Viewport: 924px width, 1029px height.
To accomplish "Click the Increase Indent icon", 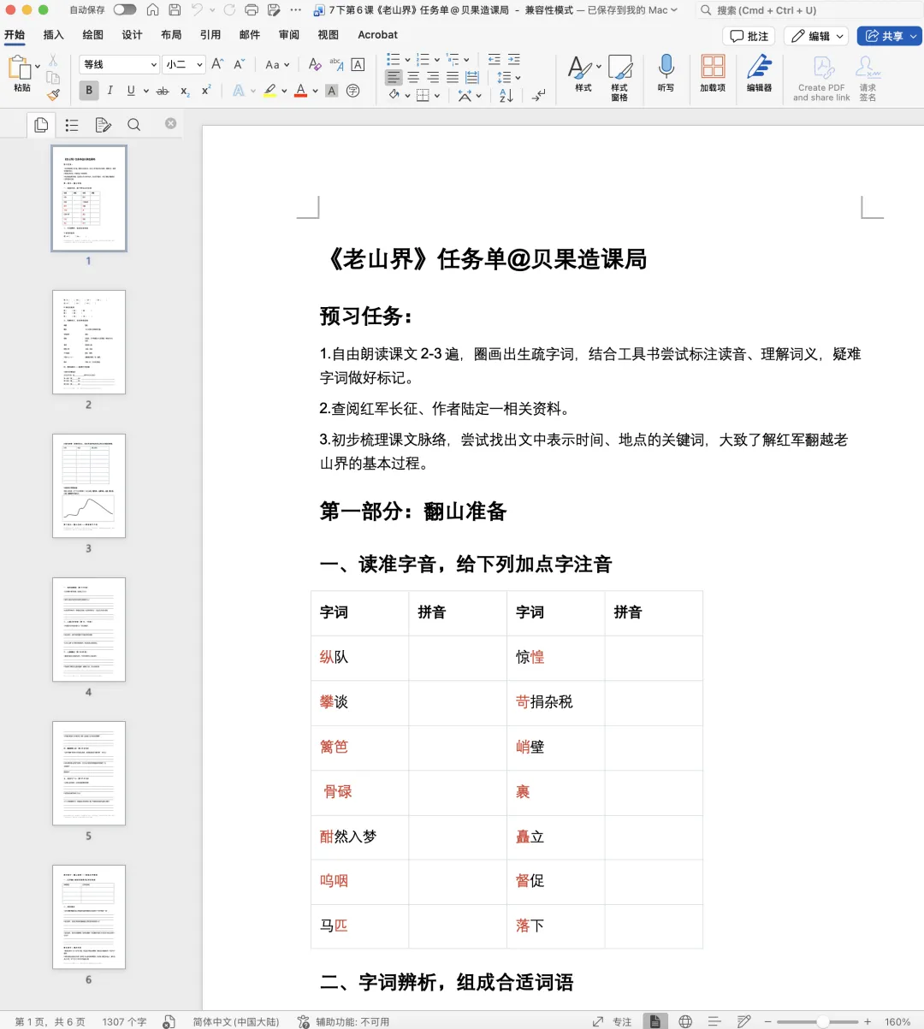I will tap(513, 59).
